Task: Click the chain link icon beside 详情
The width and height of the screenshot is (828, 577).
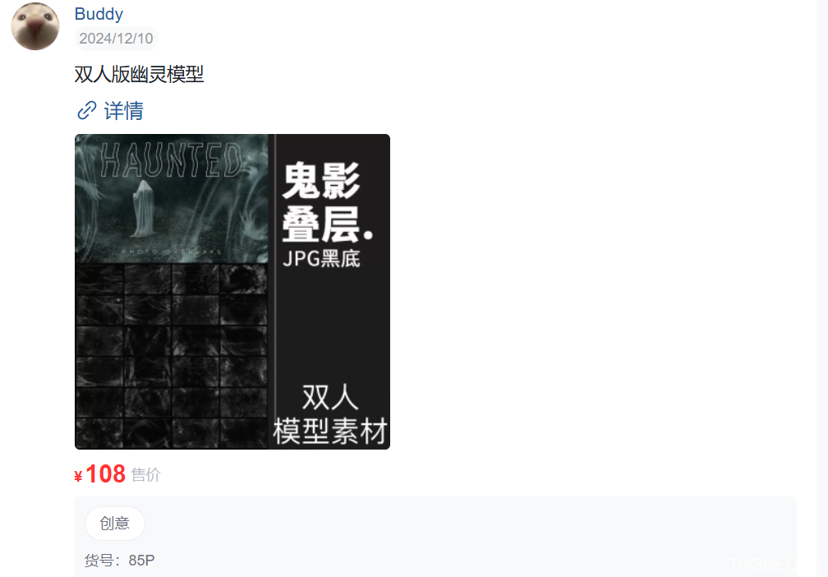Action: click(x=86, y=110)
